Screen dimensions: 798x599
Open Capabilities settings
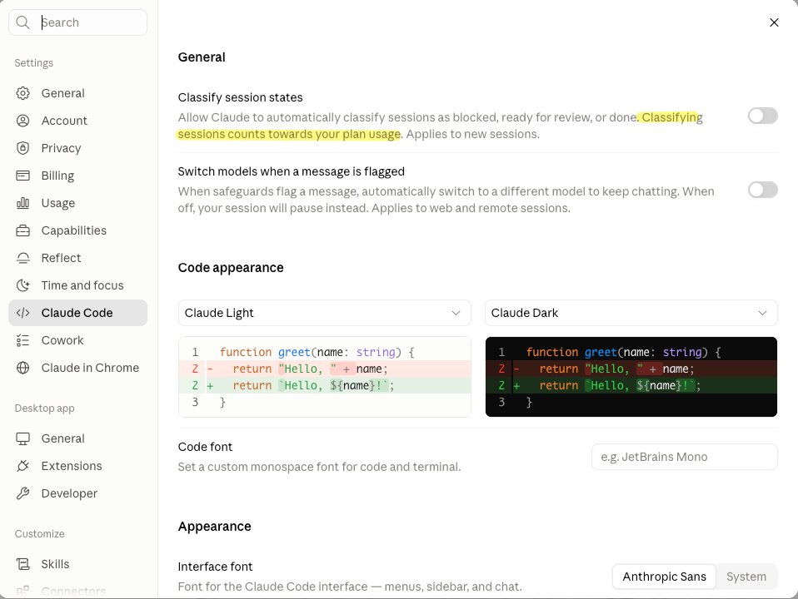(x=77, y=230)
